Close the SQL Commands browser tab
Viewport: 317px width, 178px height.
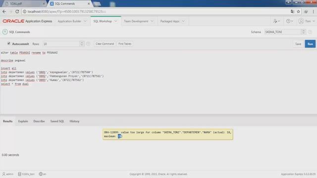click(89, 3)
